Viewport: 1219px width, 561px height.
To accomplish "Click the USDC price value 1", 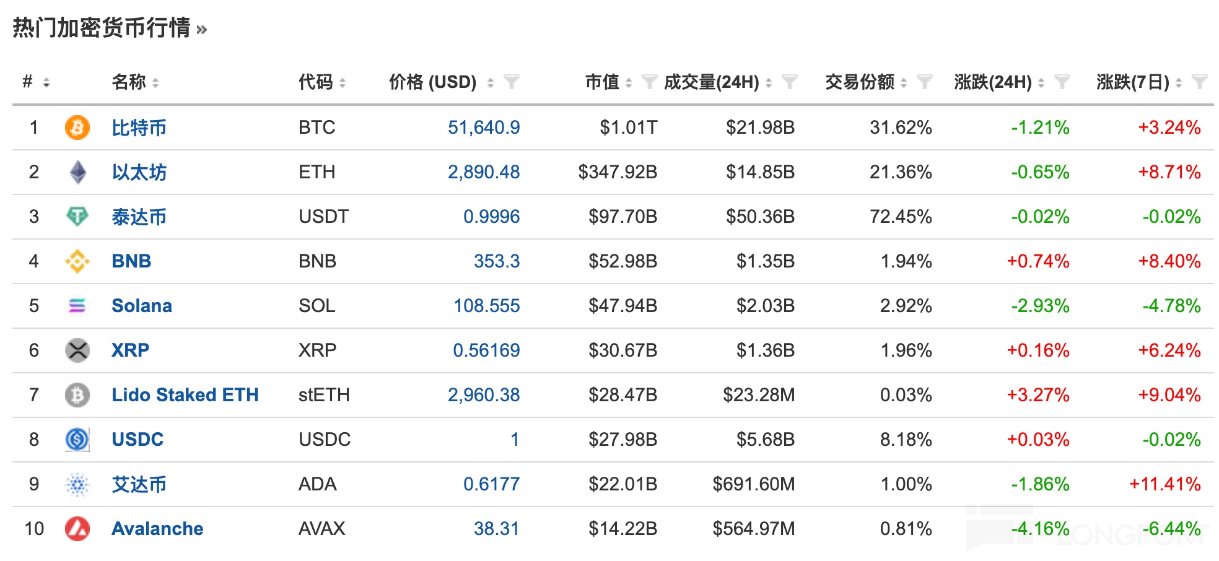I will [x=514, y=440].
